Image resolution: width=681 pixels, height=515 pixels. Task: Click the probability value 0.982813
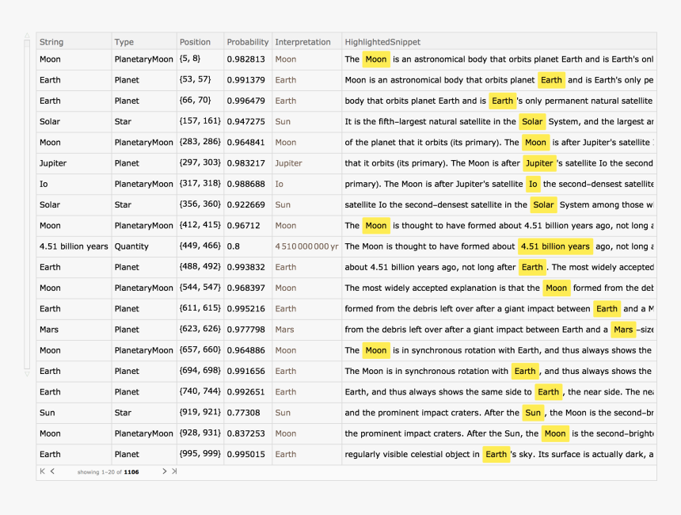point(245,59)
